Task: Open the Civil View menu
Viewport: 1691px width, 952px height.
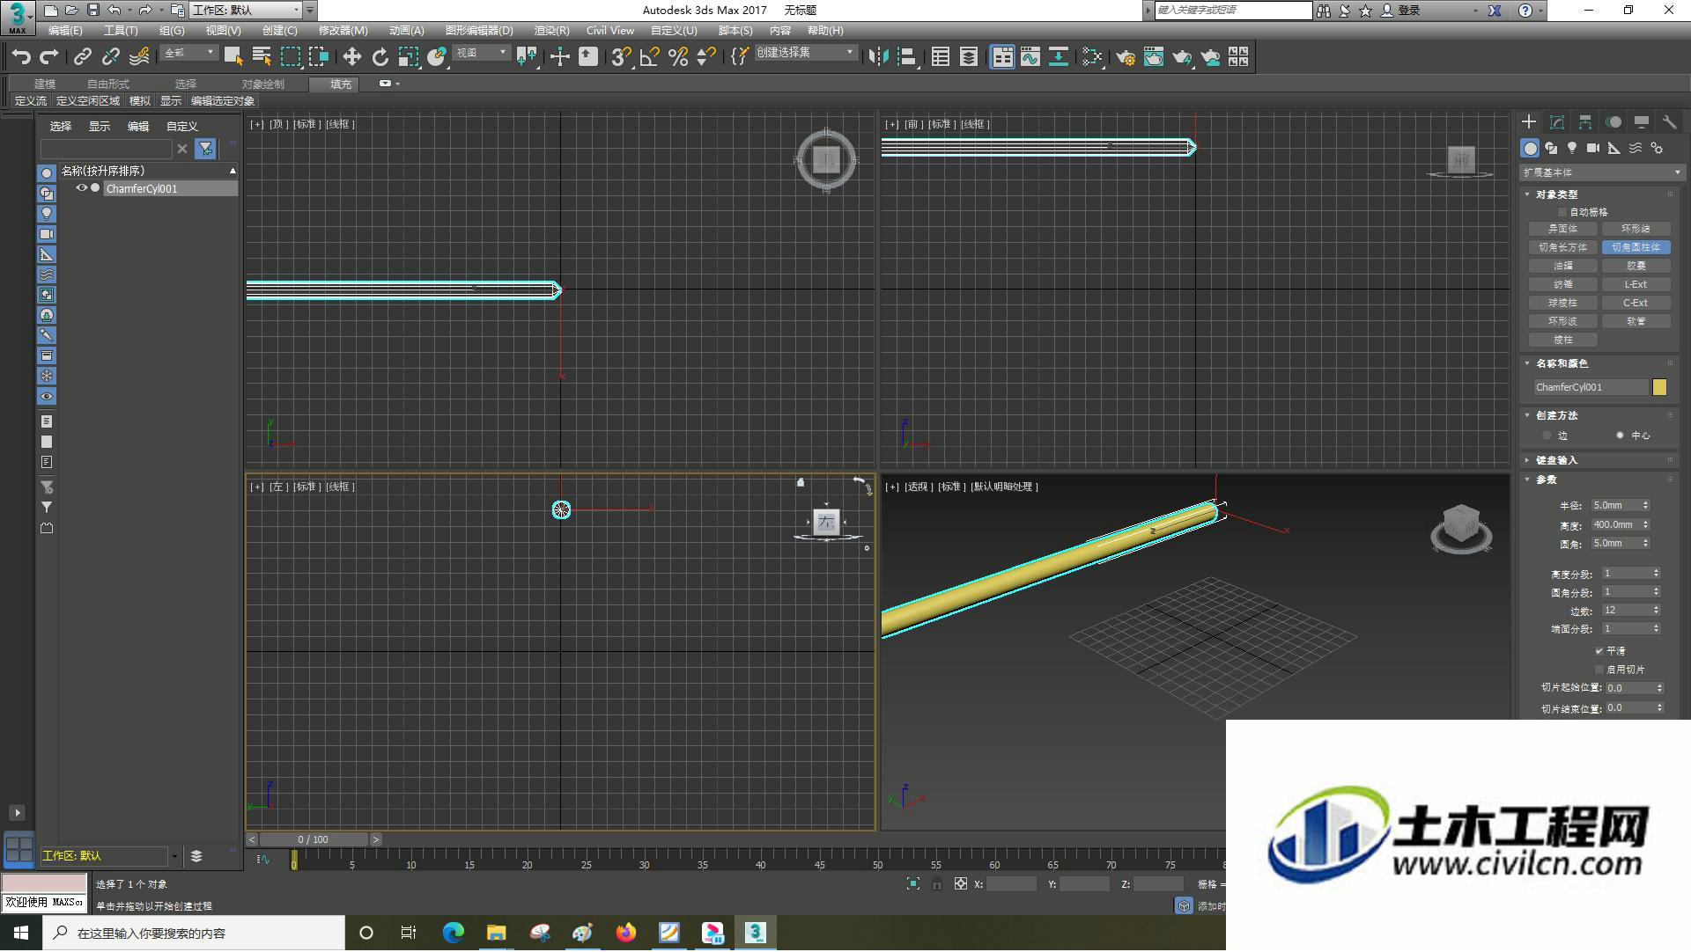Action: pos(609,31)
